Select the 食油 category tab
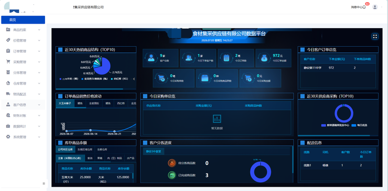The height and width of the screenshot is (191, 388). click(x=90, y=158)
